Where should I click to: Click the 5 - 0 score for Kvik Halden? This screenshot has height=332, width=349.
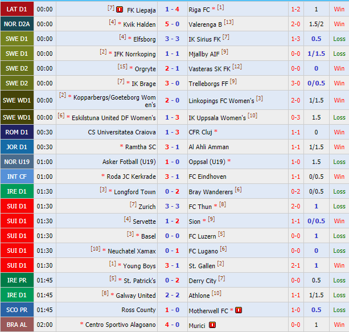tap(172, 24)
